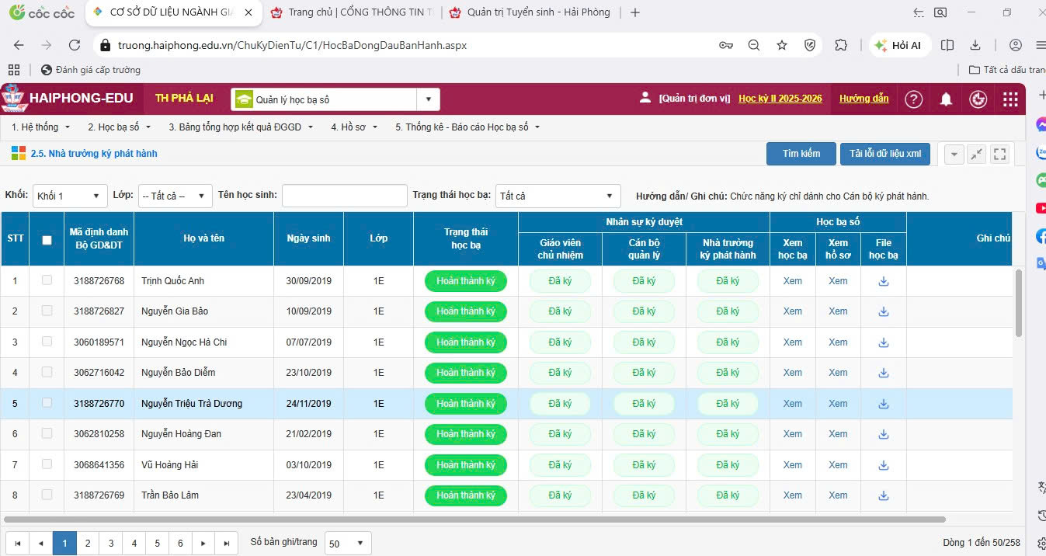Open the notifications bell icon
The height and width of the screenshot is (556, 1046).
946,99
